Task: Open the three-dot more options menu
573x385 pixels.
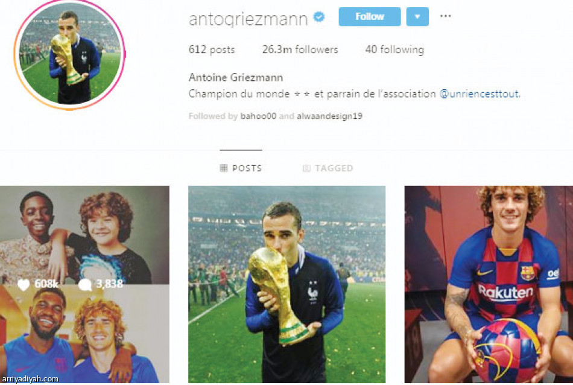Action: 445,16
